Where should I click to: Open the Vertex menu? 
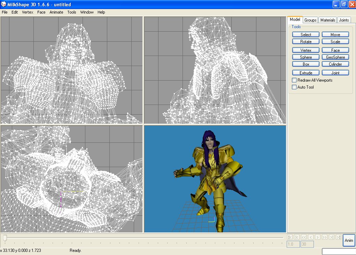coord(28,12)
